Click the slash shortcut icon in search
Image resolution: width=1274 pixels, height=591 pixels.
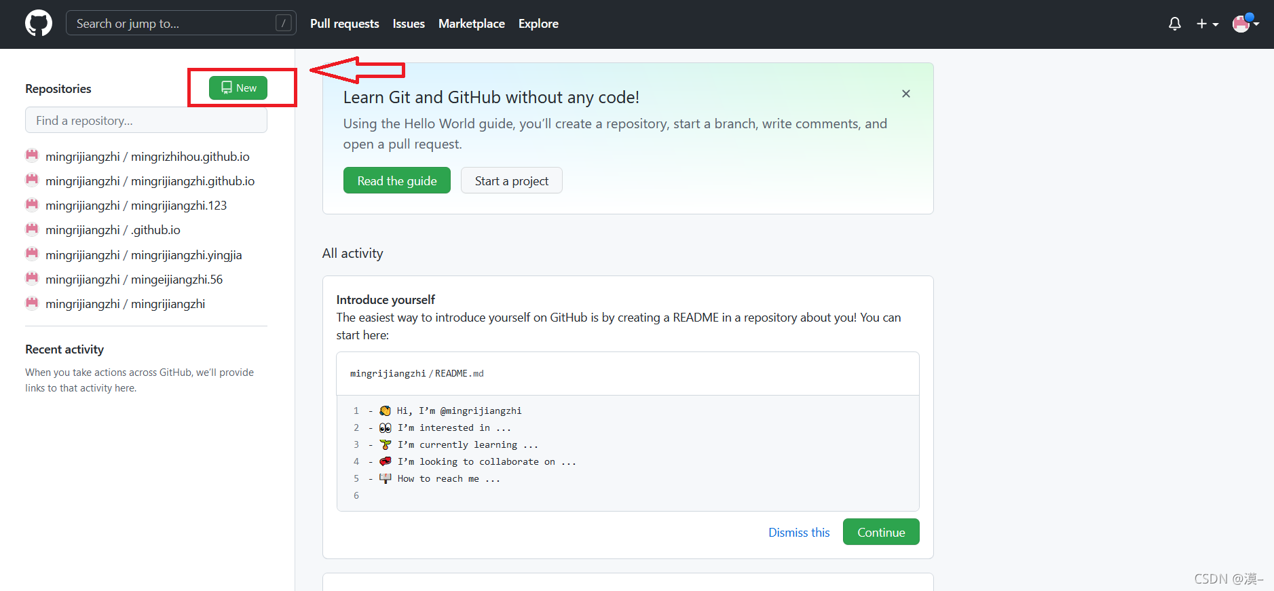(x=284, y=23)
